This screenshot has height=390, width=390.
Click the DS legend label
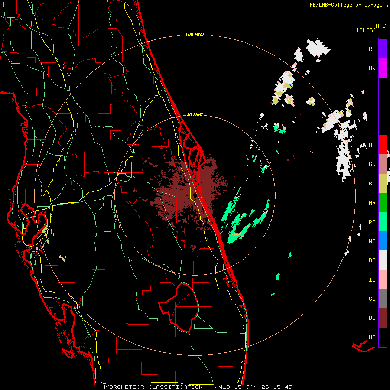(x=372, y=260)
